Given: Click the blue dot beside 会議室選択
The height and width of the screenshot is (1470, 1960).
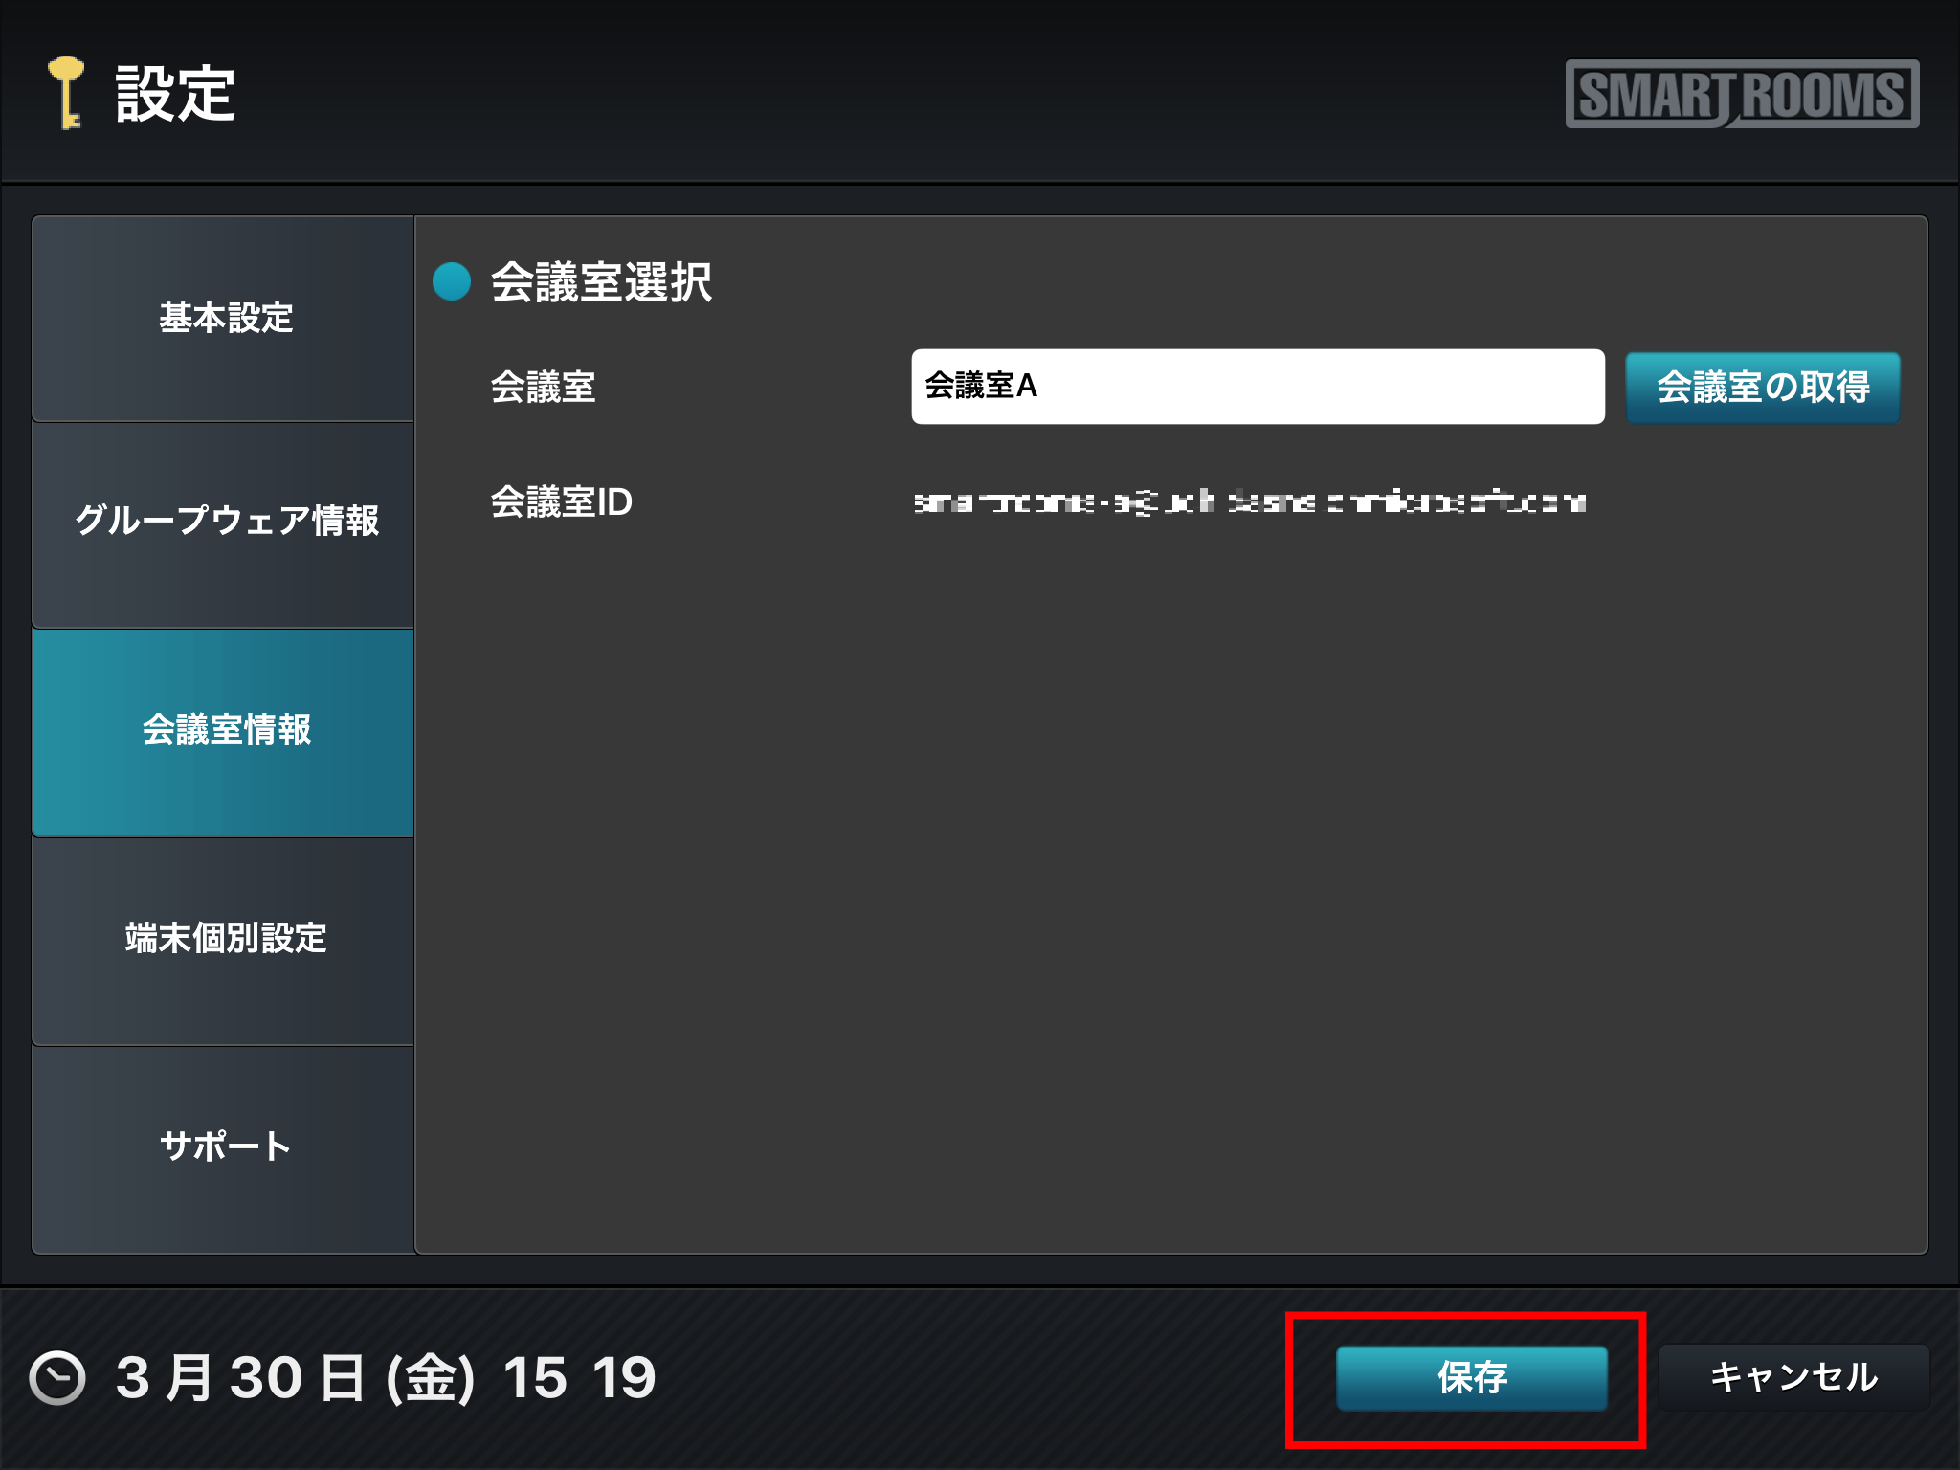Looking at the screenshot, I should [452, 281].
